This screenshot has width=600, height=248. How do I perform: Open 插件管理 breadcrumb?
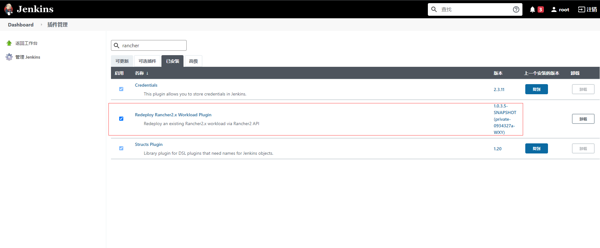[x=57, y=25]
